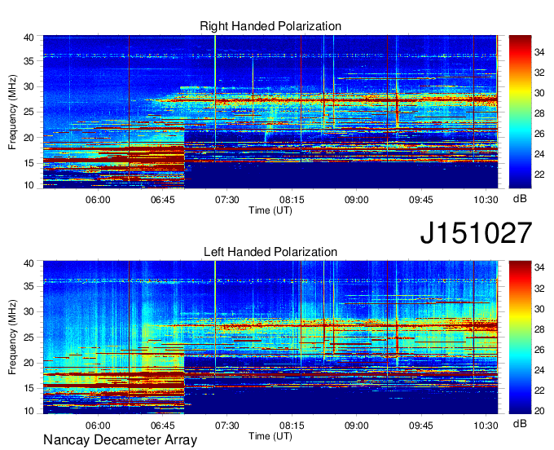The width and height of the screenshot is (554, 450).
Task: Click the Time (UT) axis label under the bottom plot
Action: tap(270, 436)
